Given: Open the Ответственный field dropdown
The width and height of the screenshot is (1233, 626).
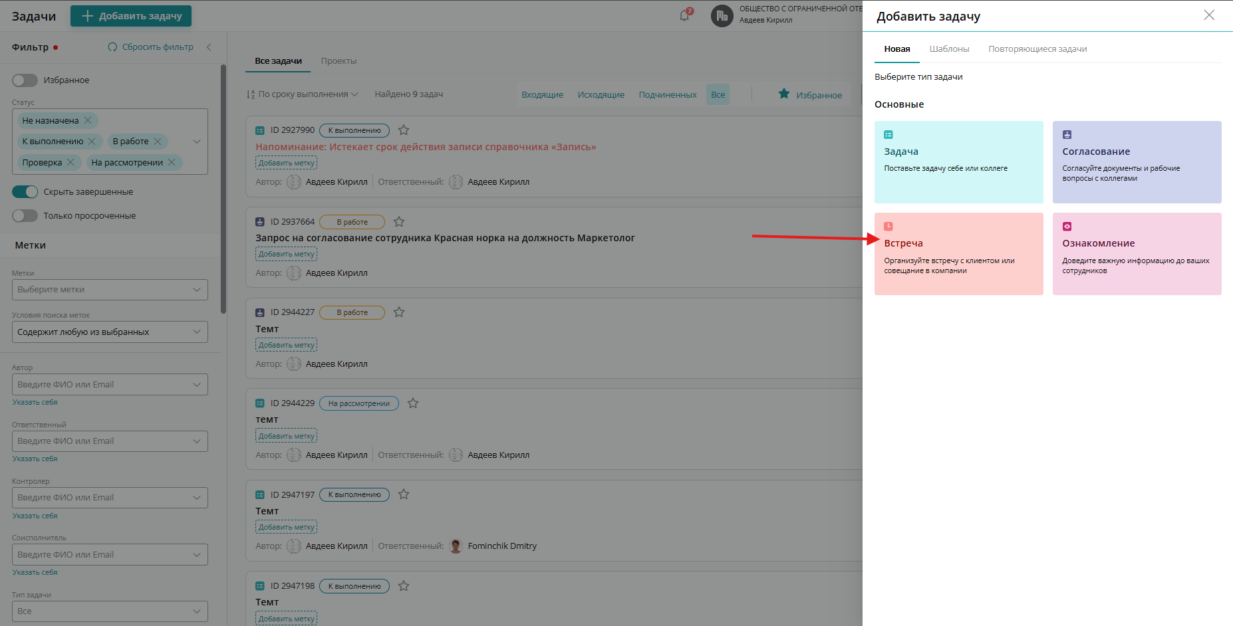Looking at the screenshot, I should [110, 441].
